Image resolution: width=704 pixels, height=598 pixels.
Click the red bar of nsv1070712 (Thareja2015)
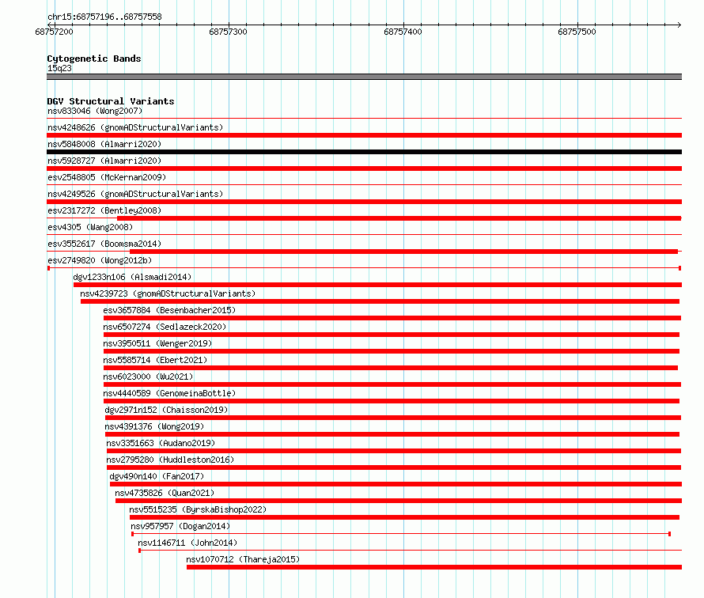434,567
